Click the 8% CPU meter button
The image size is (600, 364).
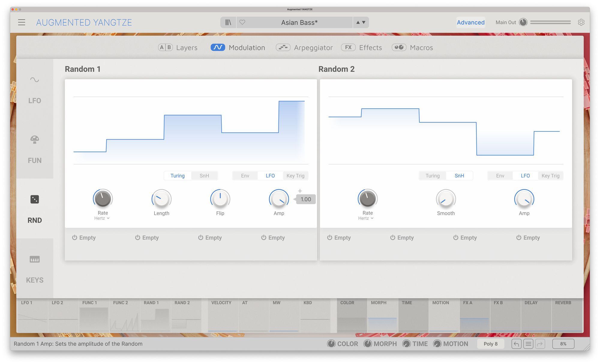click(x=563, y=344)
